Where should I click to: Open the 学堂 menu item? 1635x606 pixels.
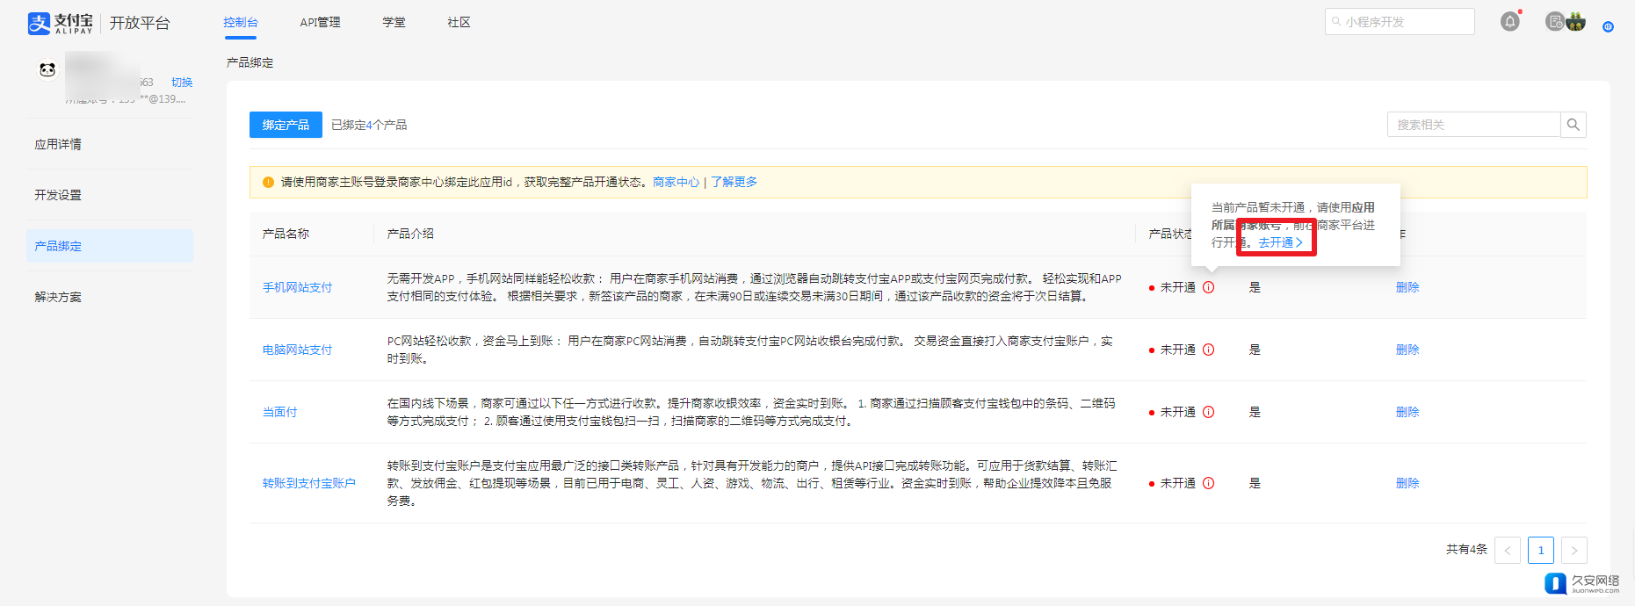(394, 22)
